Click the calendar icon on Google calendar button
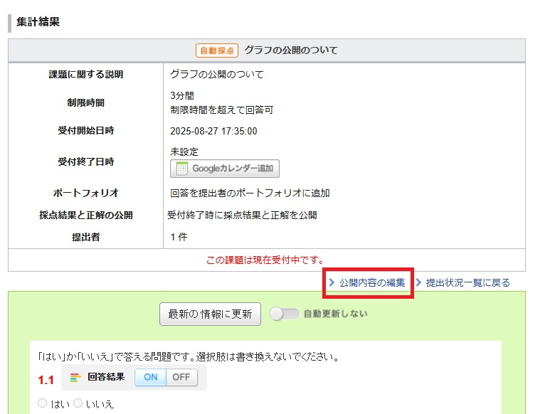 (181, 169)
